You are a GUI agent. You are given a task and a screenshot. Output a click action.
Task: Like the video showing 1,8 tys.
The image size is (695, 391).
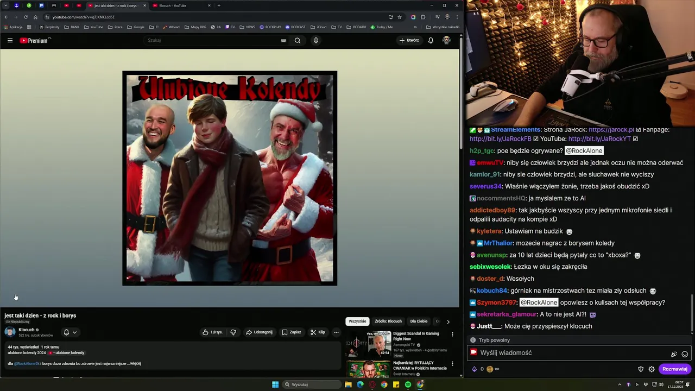[212, 332]
